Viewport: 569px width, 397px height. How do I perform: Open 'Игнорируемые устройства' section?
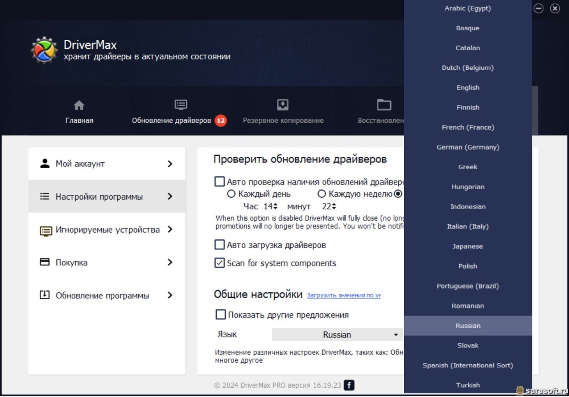107,229
